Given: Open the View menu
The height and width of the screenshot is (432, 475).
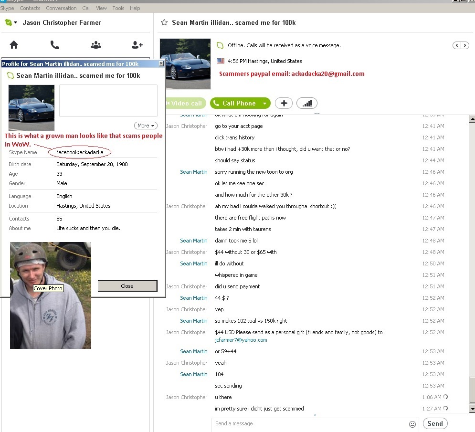Looking at the screenshot, I should pos(101,8).
